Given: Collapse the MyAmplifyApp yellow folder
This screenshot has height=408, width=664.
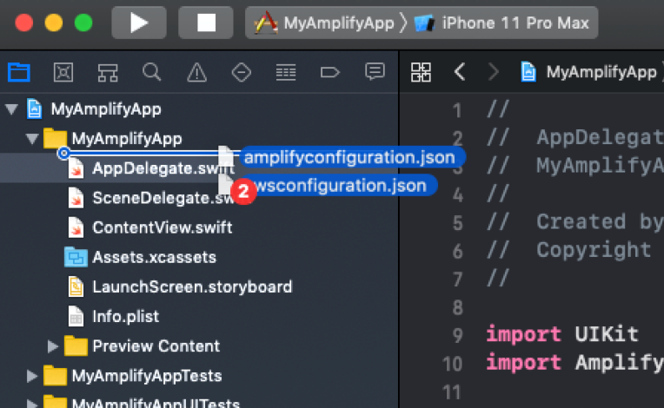Looking at the screenshot, I should (x=32, y=139).
